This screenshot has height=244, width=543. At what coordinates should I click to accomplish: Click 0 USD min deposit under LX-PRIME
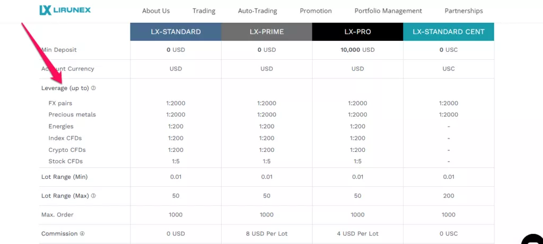click(267, 50)
